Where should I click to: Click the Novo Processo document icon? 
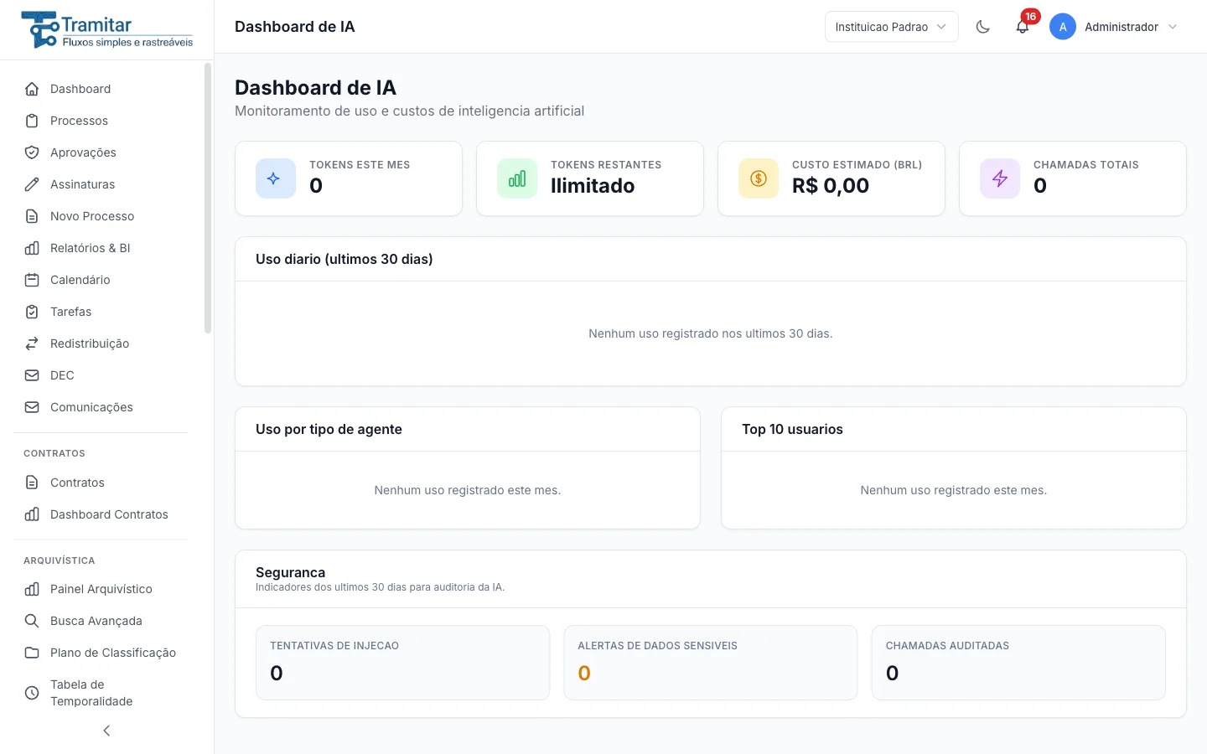(32, 216)
